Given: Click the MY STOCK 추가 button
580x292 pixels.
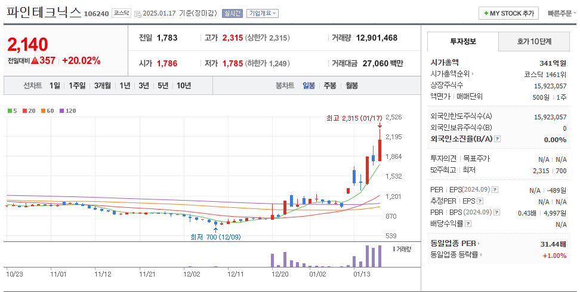Looking at the screenshot, I should click(509, 13).
